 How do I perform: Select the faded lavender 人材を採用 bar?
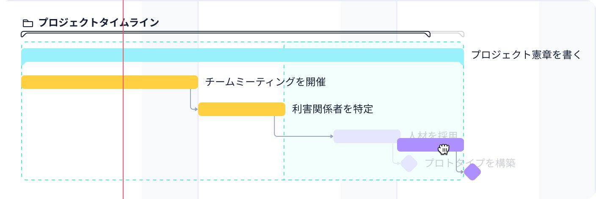pos(367,136)
